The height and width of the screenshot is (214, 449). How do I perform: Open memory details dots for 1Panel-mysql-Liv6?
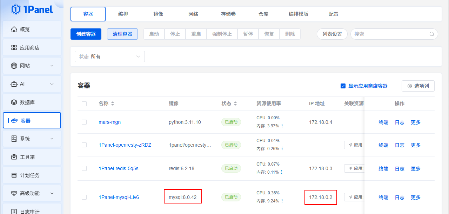coord(282,201)
